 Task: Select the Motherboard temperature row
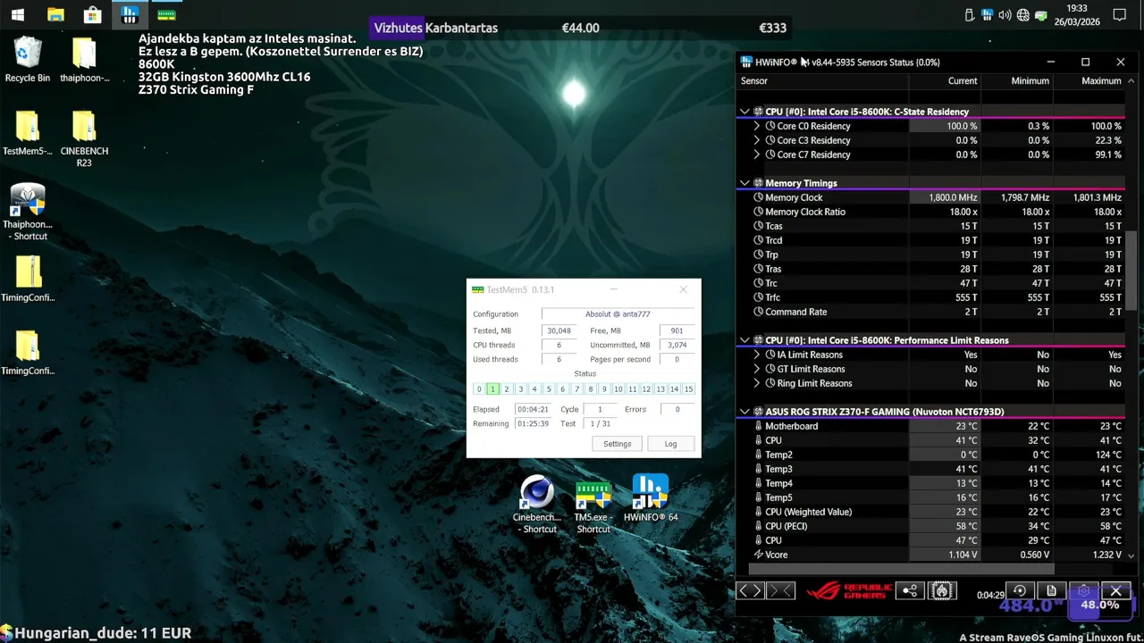pyautogui.click(x=930, y=426)
